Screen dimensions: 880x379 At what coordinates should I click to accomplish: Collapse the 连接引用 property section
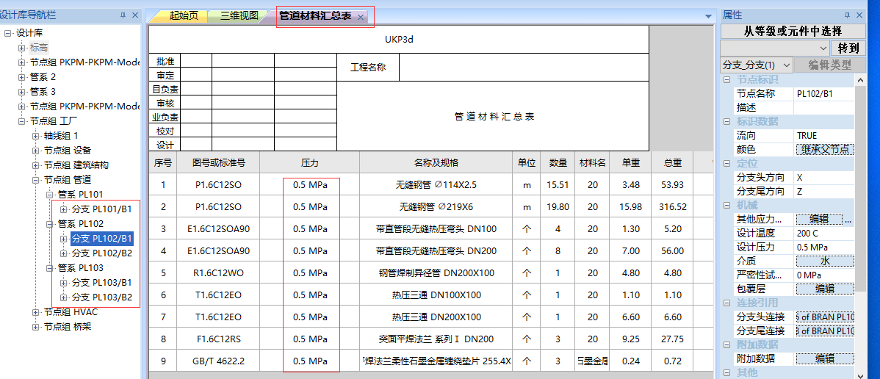[726, 303]
